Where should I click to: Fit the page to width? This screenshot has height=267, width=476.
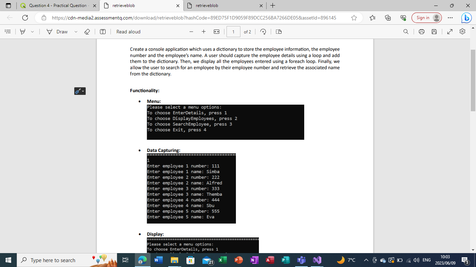pyautogui.click(x=217, y=31)
